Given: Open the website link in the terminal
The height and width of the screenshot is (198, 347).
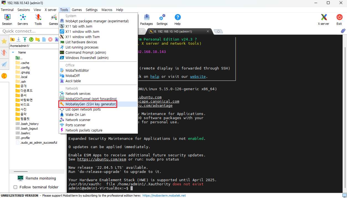Looking at the screenshot, I should tap(198, 76).
